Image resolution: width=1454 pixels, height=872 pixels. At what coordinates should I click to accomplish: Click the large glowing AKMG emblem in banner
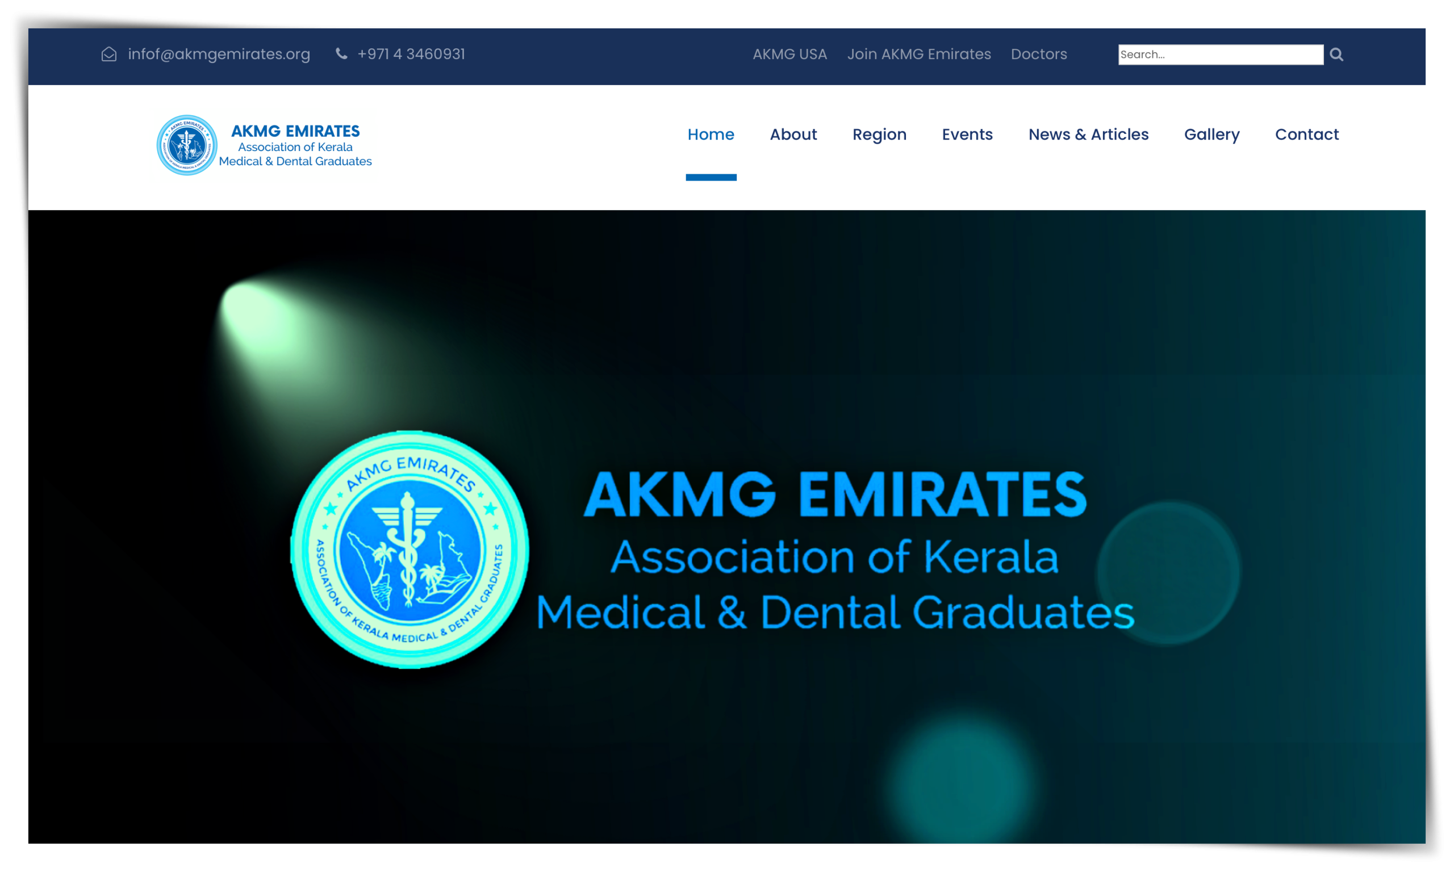(410, 550)
